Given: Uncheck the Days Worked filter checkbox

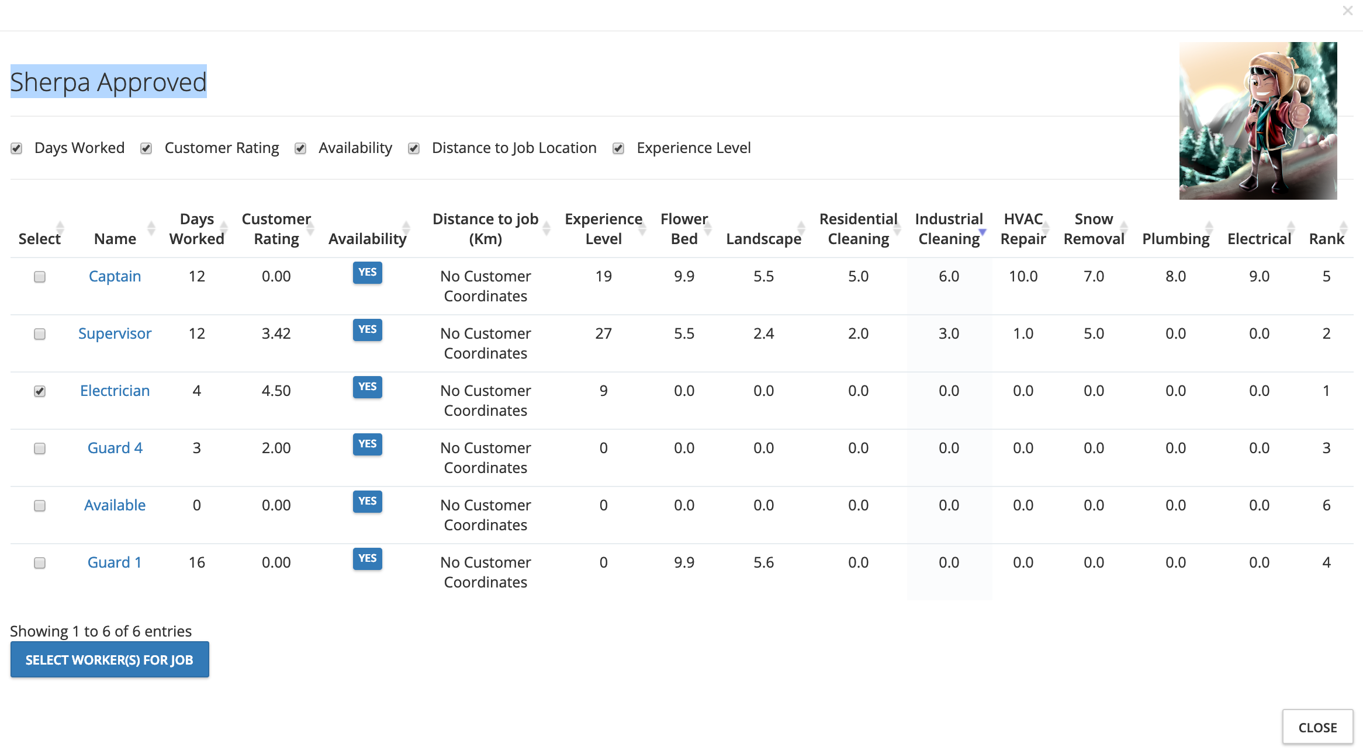Looking at the screenshot, I should [16, 148].
